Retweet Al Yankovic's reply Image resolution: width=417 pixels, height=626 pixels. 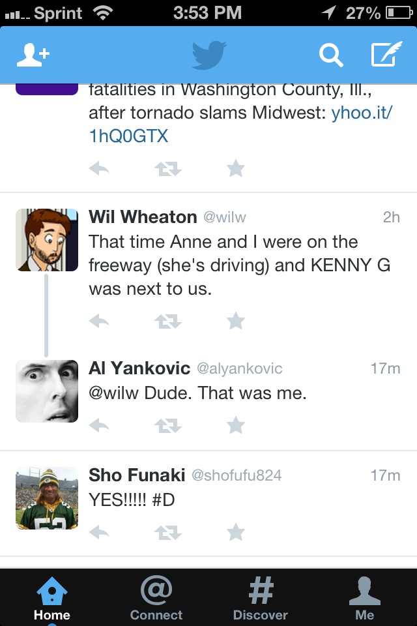(x=167, y=426)
